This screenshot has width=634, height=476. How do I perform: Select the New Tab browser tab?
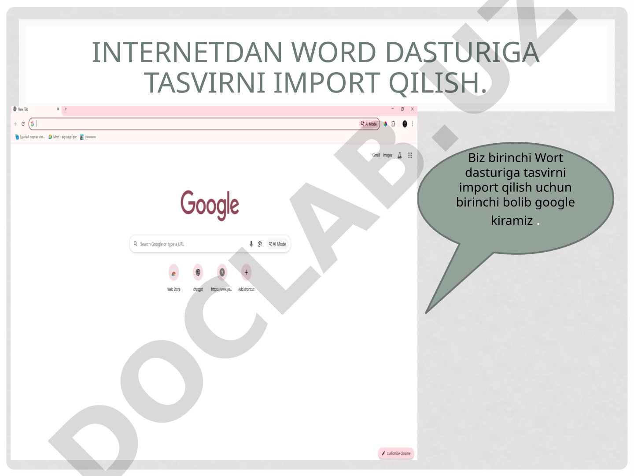tap(36, 109)
